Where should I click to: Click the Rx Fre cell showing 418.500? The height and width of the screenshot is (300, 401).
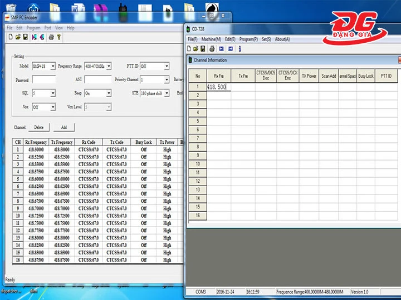tap(218, 87)
